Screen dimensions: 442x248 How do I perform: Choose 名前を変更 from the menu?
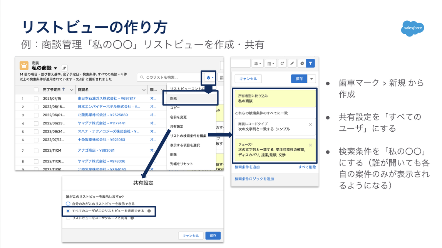(x=178, y=117)
